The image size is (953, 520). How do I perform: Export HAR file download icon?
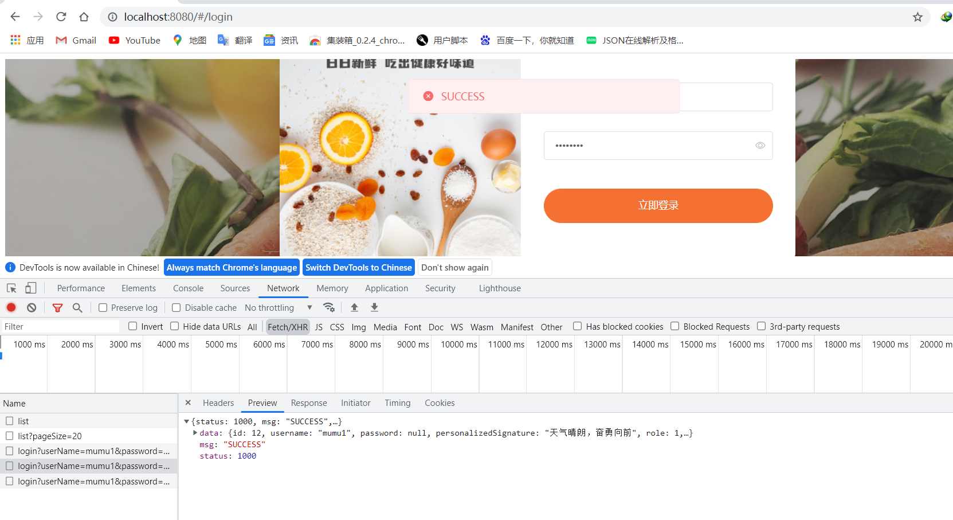pos(374,307)
